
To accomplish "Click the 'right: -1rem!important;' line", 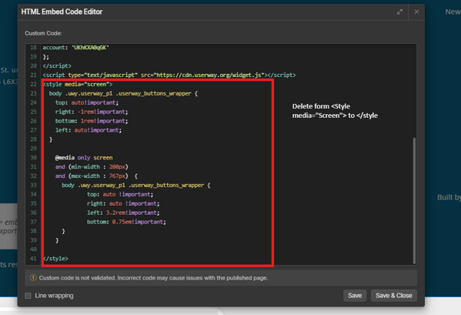I will (92, 112).
